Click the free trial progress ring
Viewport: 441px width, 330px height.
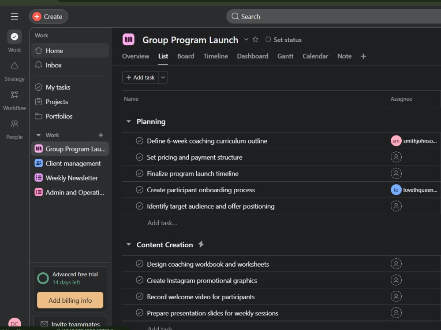point(43,278)
